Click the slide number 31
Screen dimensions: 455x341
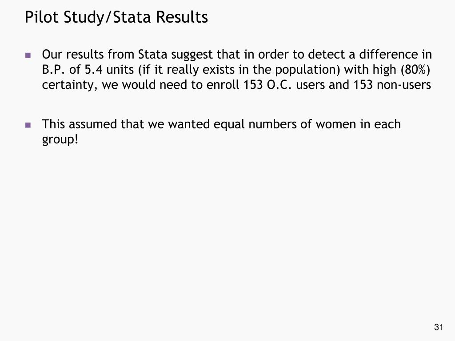[439, 327]
